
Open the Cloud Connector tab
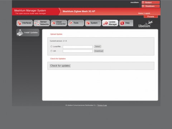pyautogui.click(x=59, y=23)
